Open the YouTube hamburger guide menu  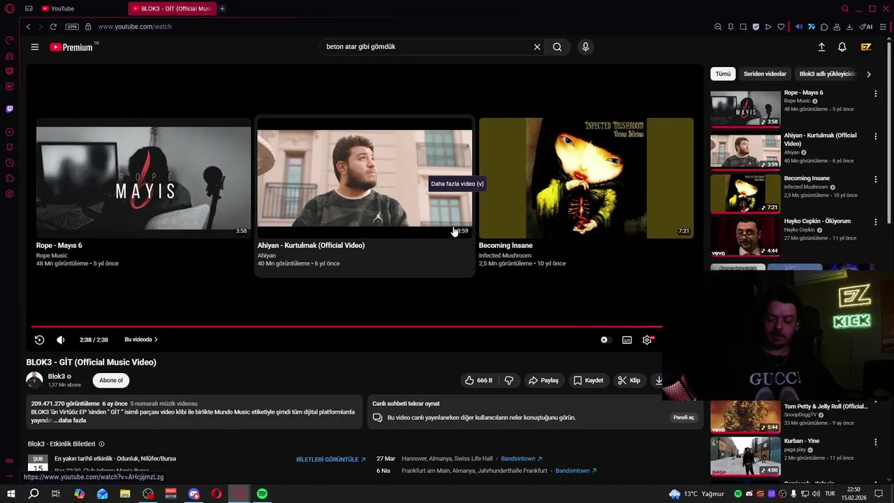(x=34, y=47)
